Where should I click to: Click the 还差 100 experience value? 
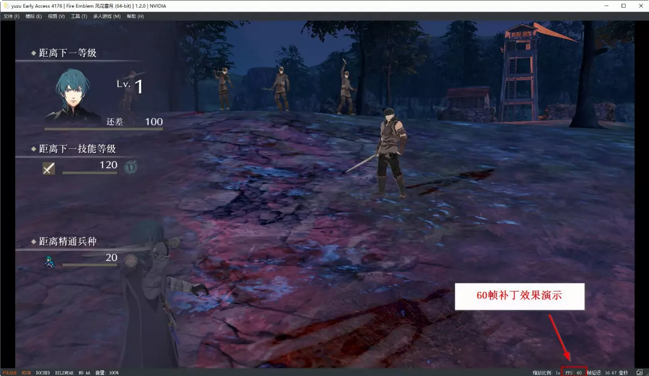(x=134, y=122)
